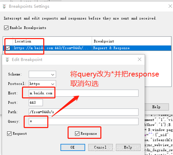Click the Host field containing m.baidu.com

[x=83, y=93]
